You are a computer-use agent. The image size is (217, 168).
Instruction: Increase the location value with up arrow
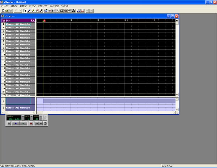click(x=23, y=117)
